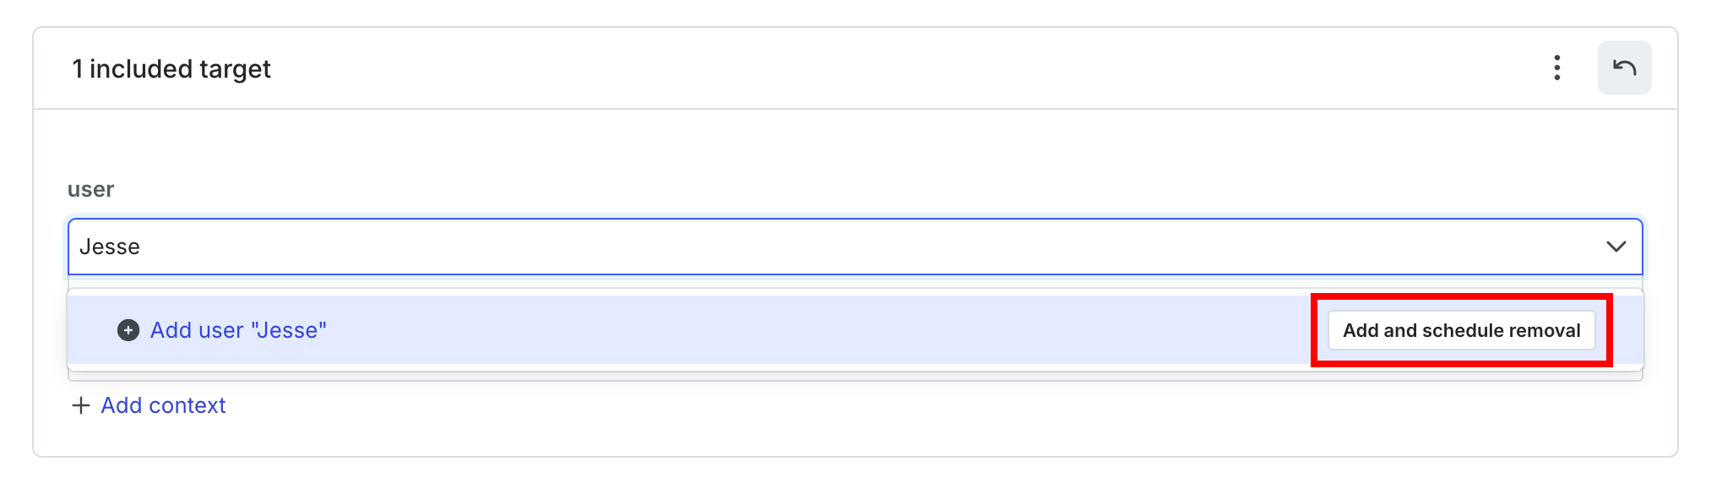Click the undo arrow icon button
The height and width of the screenshot is (483, 1711).
point(1624,68)
